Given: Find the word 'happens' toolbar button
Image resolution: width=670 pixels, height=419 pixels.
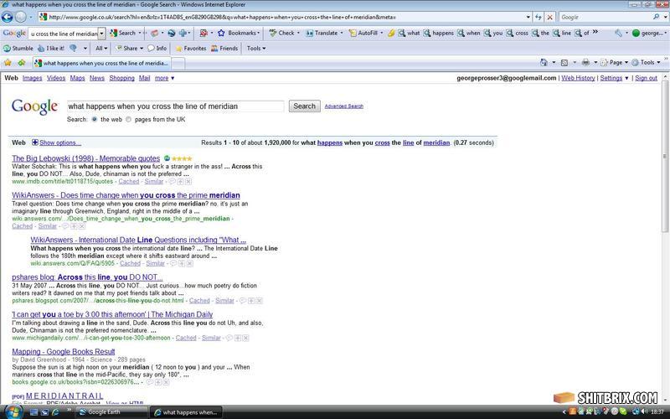Looking at the screenshot, I should point(438,33).
